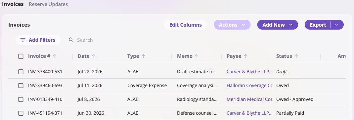Click the ALAE type for INV-013349-410
The image size is (354, 120).
pos(133,99)
